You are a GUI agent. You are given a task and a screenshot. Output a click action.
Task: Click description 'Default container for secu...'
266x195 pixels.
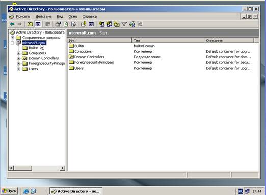[228, 62]
